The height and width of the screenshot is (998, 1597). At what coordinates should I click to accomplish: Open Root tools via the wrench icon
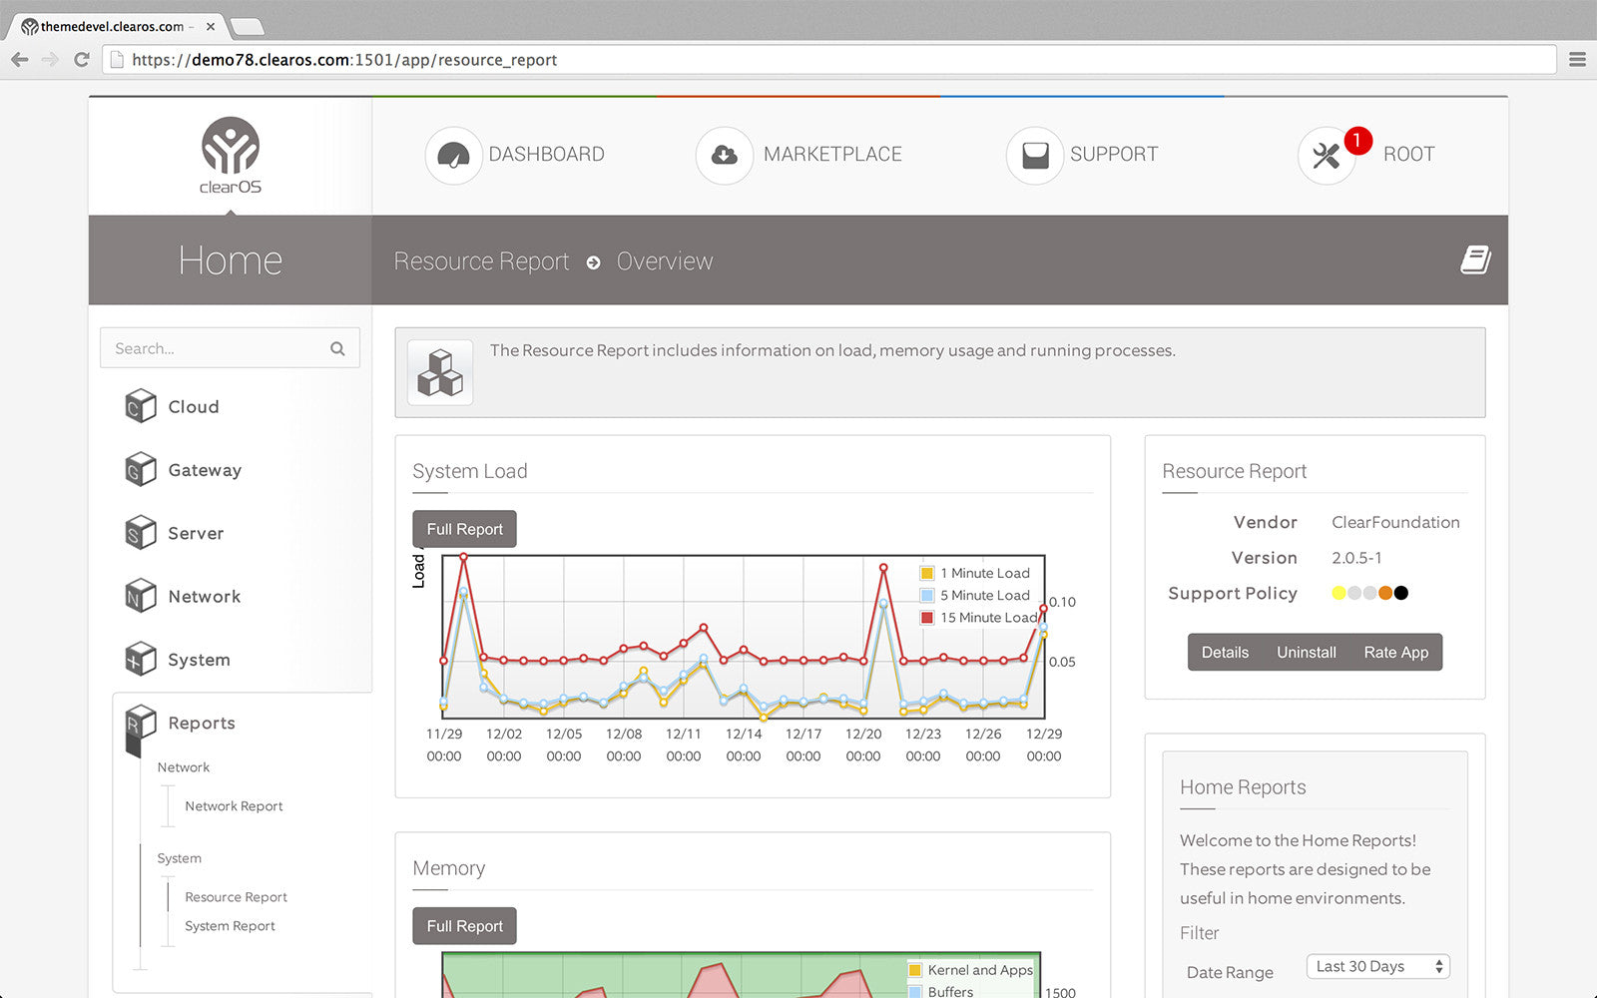coord(1326,155)
